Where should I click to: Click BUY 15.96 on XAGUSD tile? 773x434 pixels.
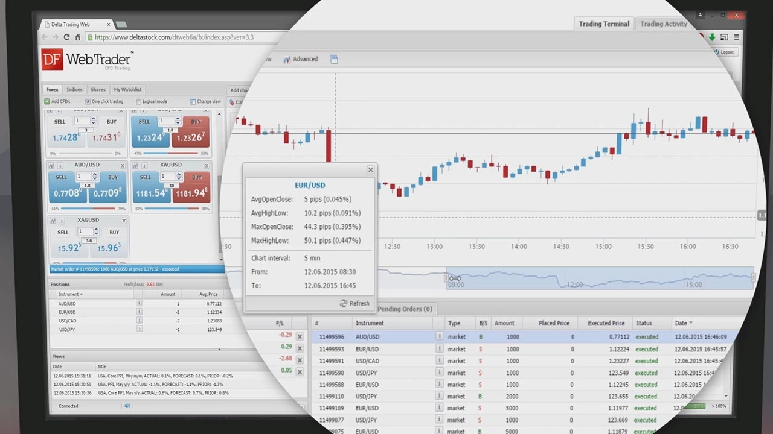click(x=109, y=242)
